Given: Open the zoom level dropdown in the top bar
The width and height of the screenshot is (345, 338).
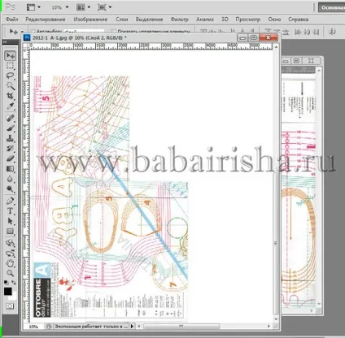Looking at the screenshot, I should point(60,7).
